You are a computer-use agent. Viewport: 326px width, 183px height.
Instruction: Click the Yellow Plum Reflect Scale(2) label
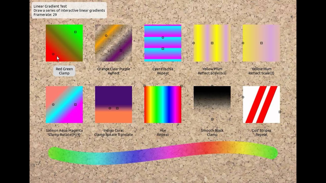click(262, 71)
